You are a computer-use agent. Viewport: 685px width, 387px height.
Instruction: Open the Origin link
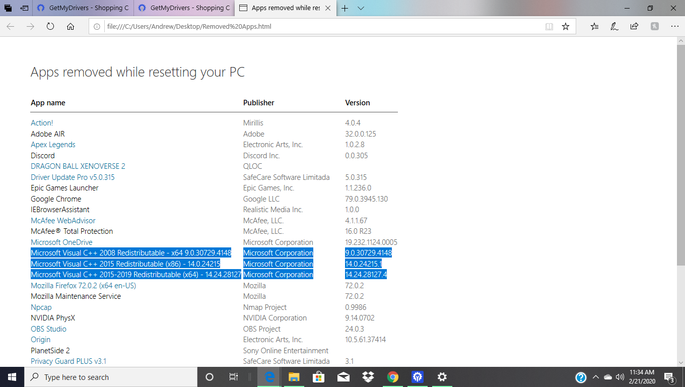40,340
